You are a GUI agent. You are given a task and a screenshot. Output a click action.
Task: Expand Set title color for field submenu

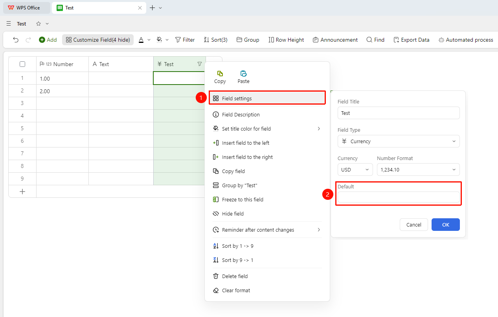(x=267, y=129)
